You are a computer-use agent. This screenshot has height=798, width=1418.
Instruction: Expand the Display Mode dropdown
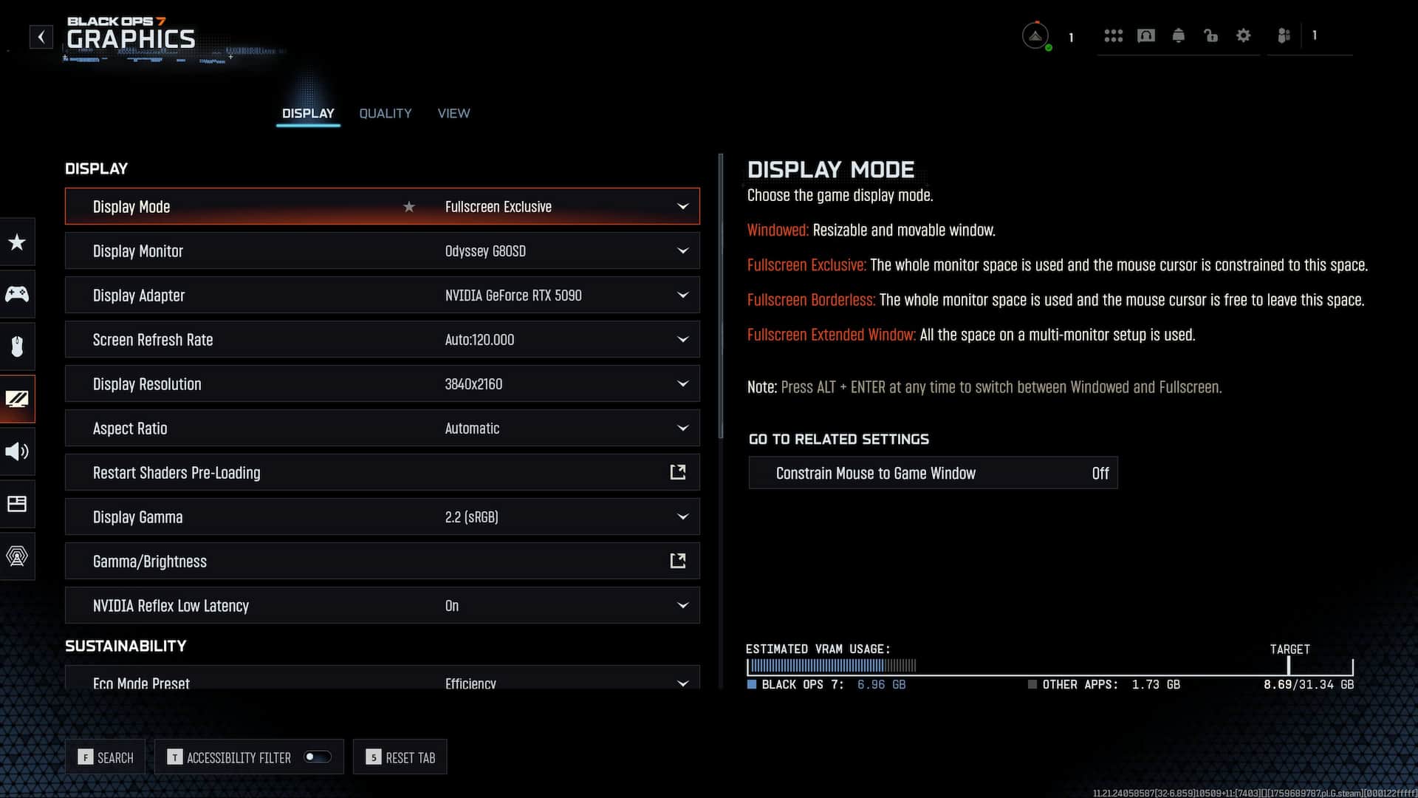[x=682, y=207]
